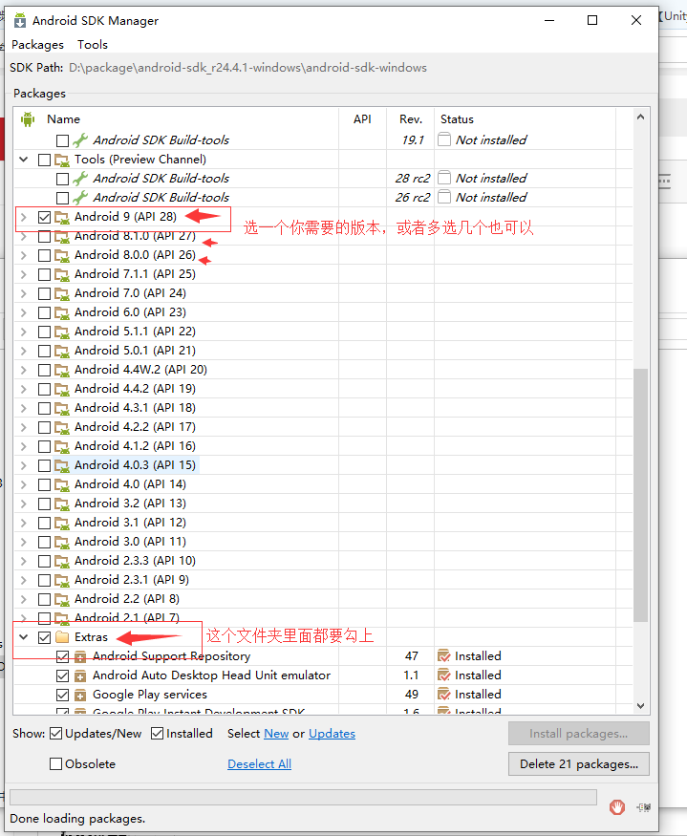Viewport: 687px width, 836px height.
Task: Click folder icon for Android 4.4.2 (API 19)
Action: tap(62, 389)
